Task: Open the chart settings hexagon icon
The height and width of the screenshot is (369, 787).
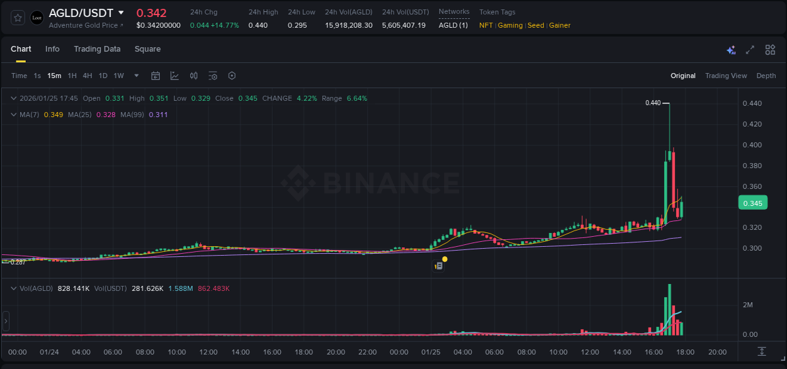Action: [x=232, y=76]
